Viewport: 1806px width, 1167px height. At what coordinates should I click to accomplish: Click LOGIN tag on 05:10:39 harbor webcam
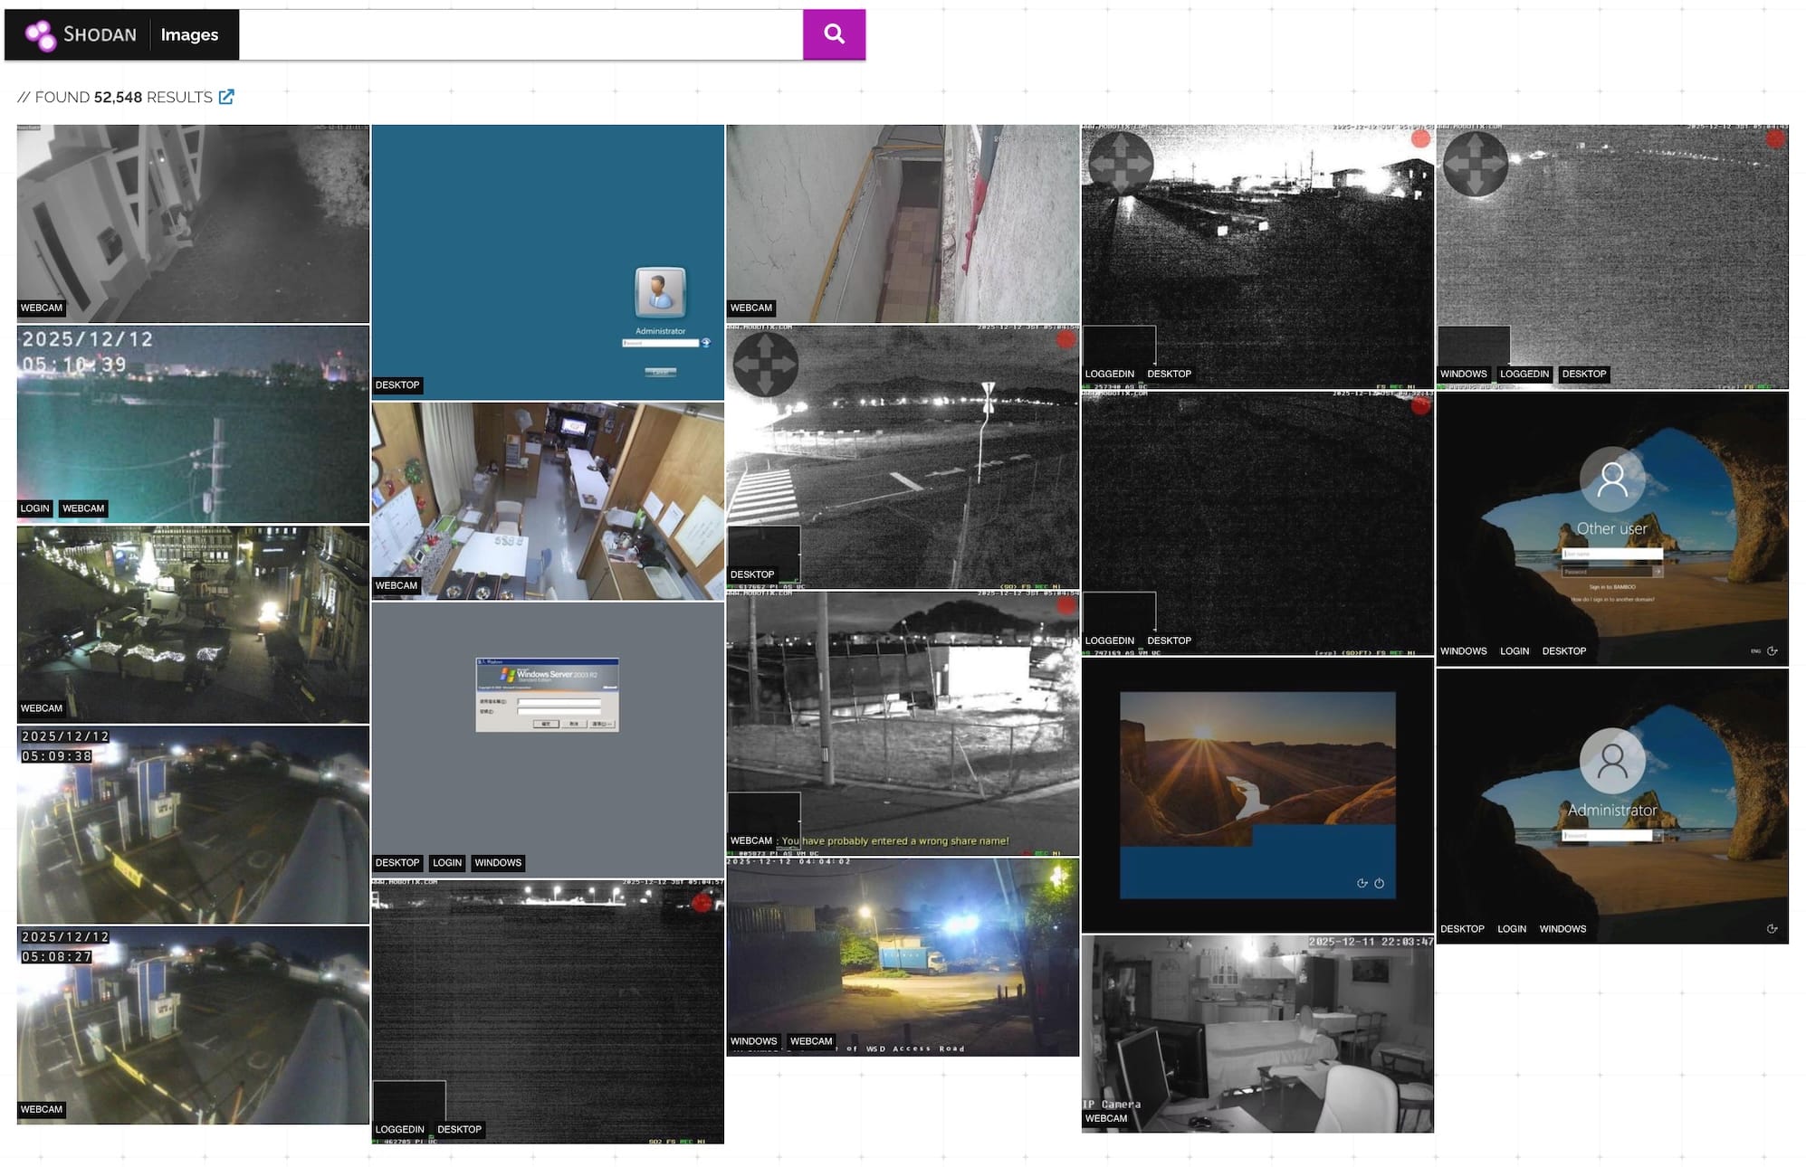(34, 508)
